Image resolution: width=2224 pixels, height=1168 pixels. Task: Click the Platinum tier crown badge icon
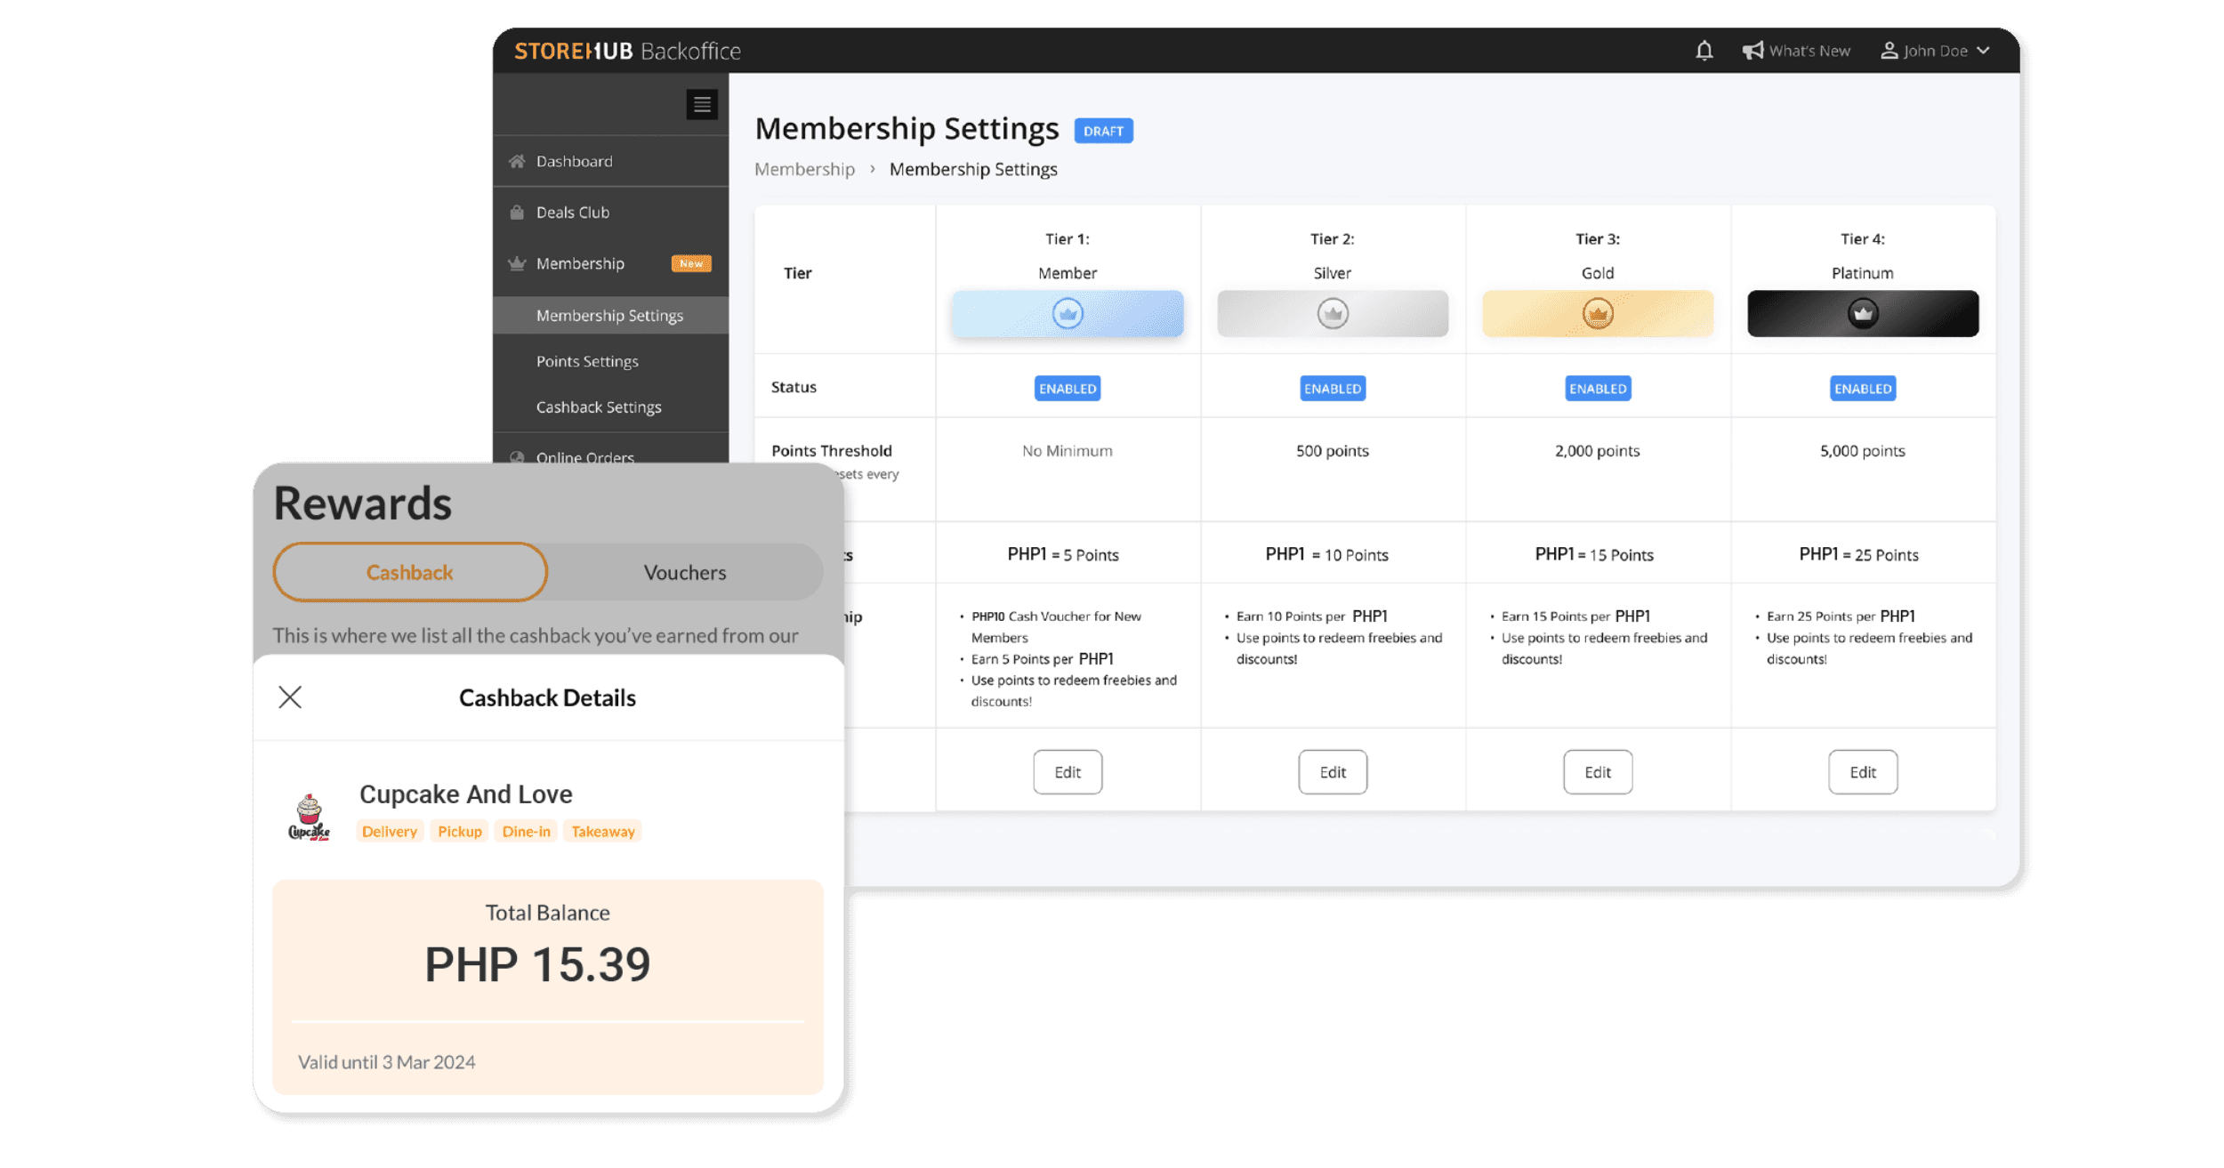1862,313
